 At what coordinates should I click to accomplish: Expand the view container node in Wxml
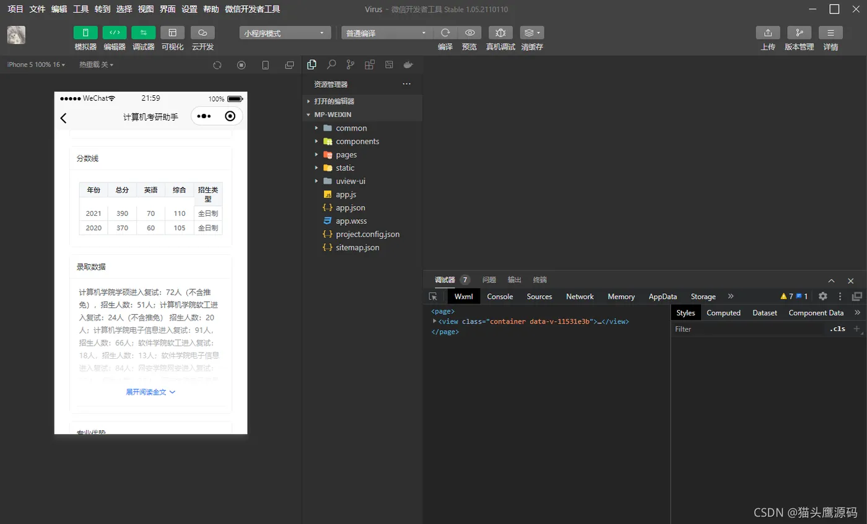click(435, 321)
